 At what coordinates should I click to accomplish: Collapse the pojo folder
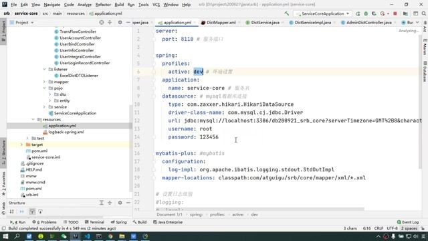[45, 88]
